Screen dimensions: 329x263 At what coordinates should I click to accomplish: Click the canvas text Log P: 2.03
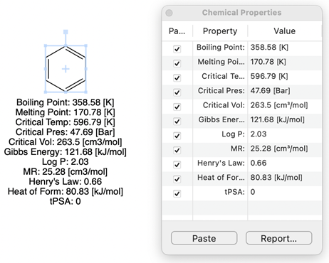coord(66,162)
